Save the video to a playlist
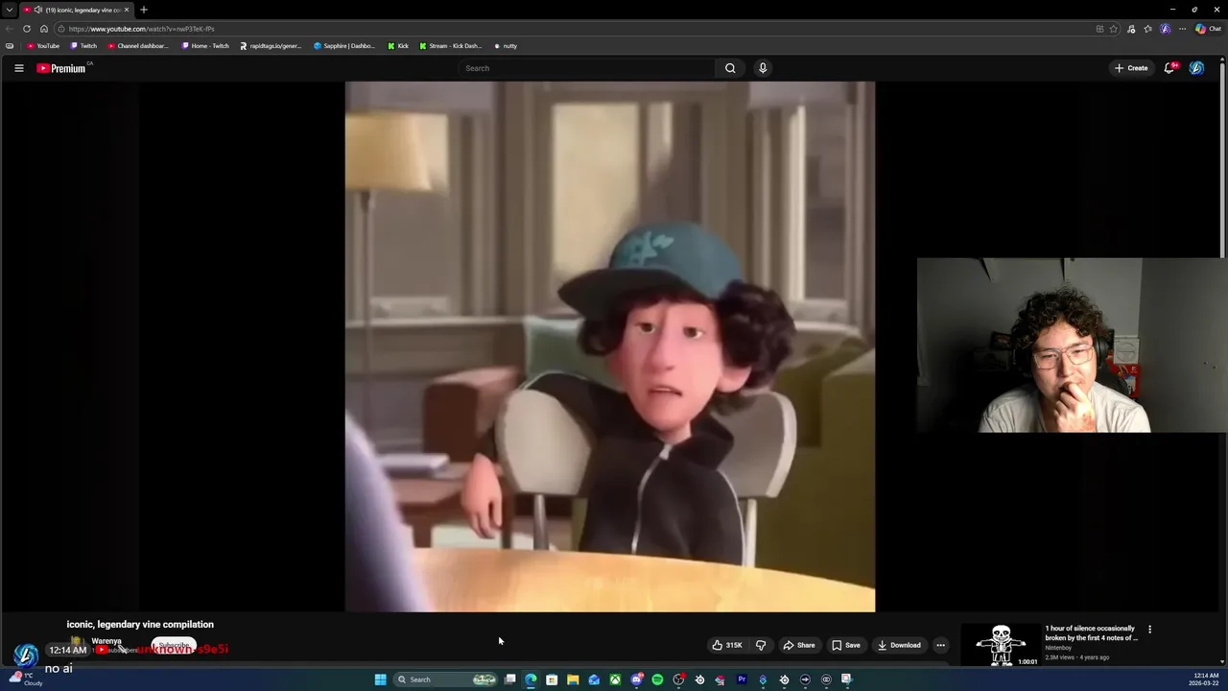Screen dimensions: 1228x691 coord(845,645)
